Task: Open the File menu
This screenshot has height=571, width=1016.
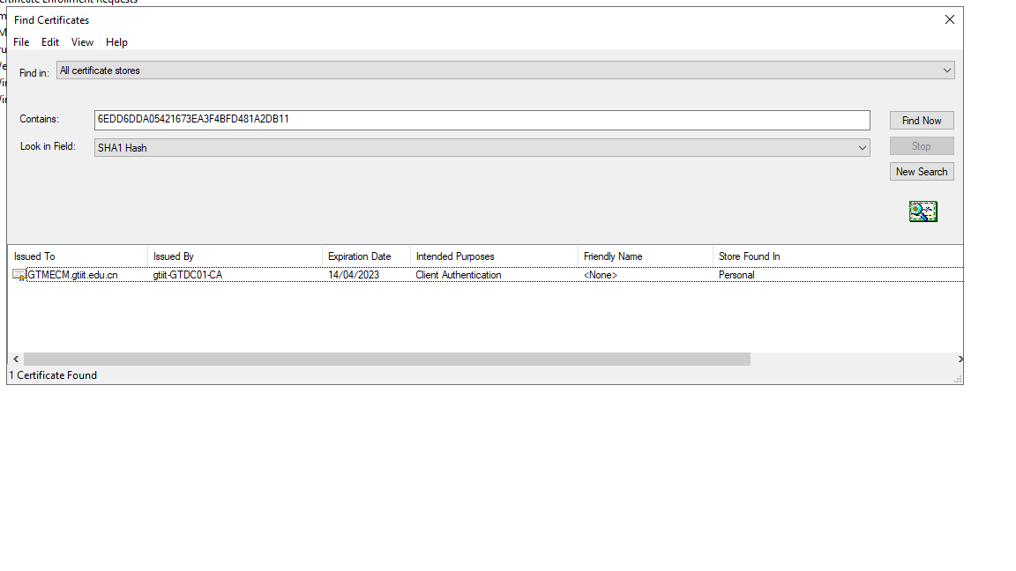Action: [x=20, y=41]
